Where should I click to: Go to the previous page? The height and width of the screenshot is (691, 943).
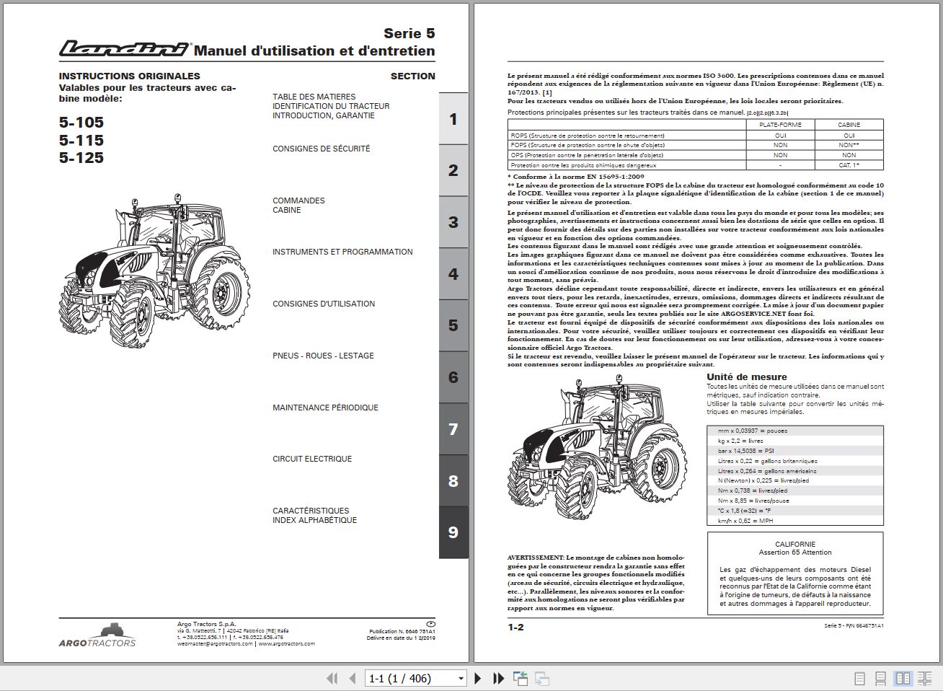tap(353, 678)
